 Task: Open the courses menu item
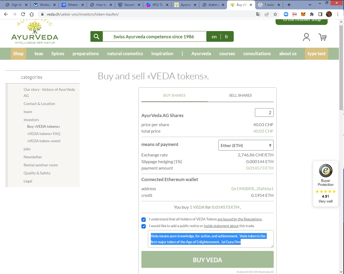(227, 54)
